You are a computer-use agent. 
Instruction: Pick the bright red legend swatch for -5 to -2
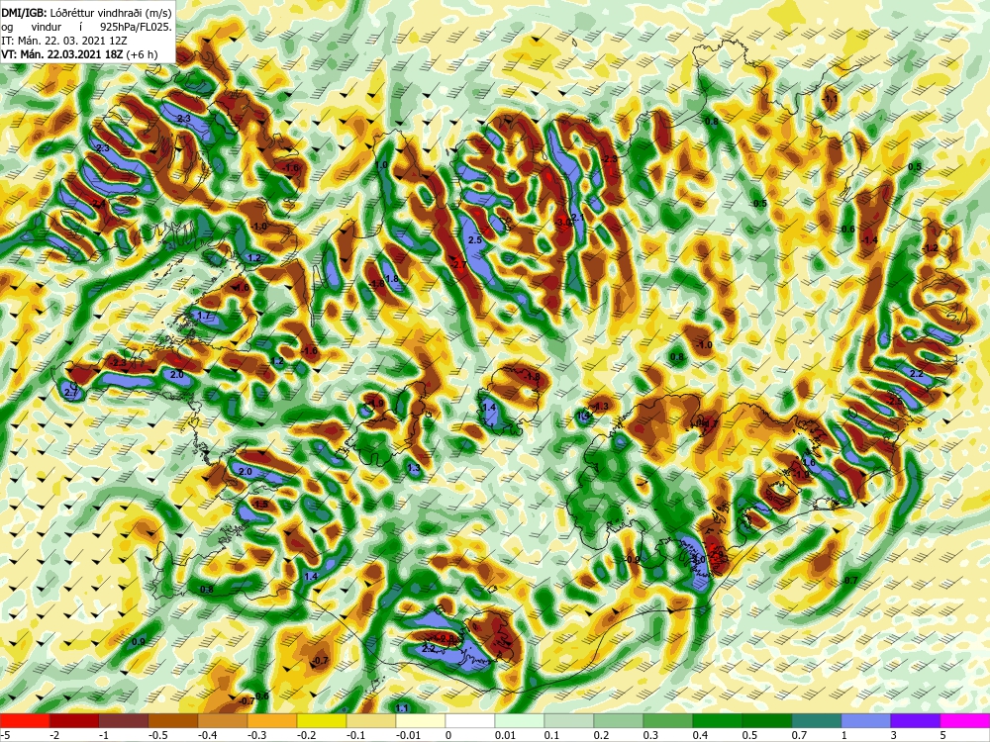pos(25,721)
